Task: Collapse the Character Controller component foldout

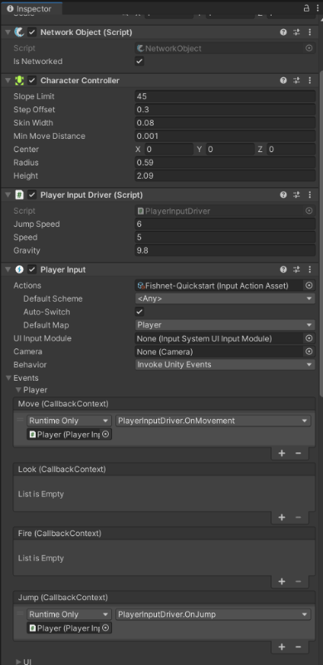Action: pyautogui.click(x=7, y=81)
